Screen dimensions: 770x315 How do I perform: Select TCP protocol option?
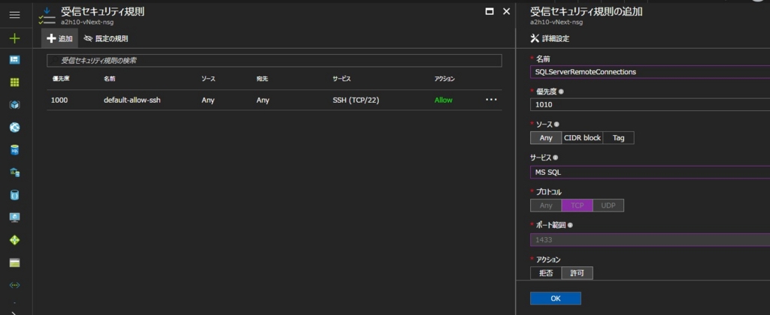tap(577, 205)
